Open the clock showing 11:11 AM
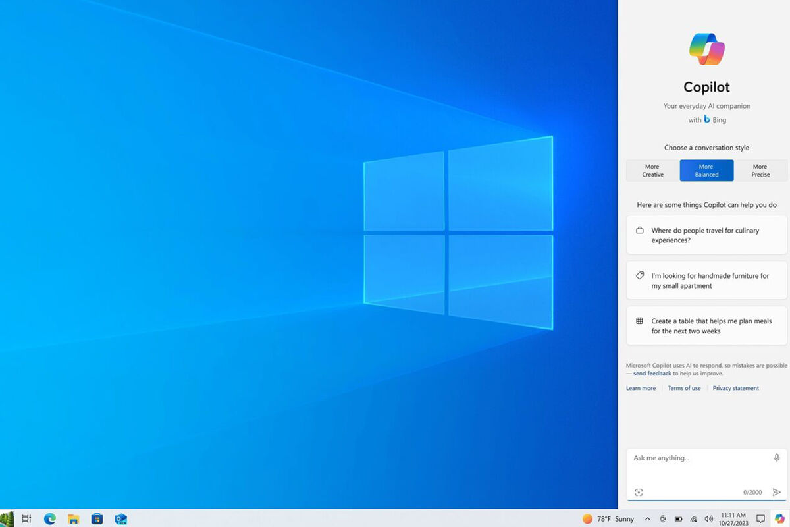 pos(733,519)
